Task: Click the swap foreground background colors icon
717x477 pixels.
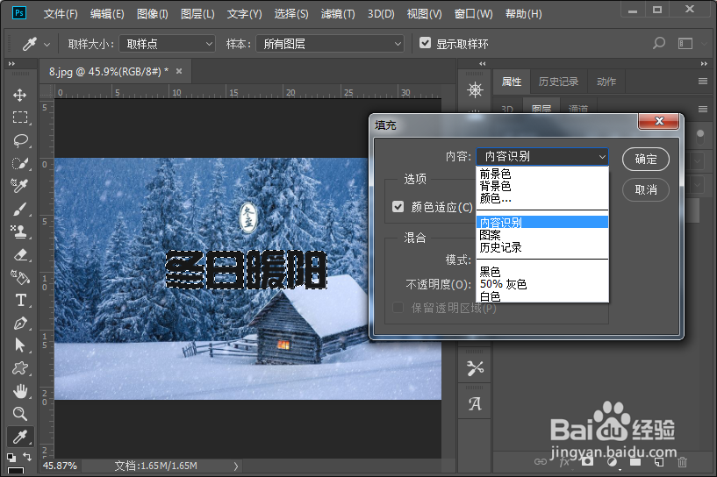Action: tap(28, 456)
